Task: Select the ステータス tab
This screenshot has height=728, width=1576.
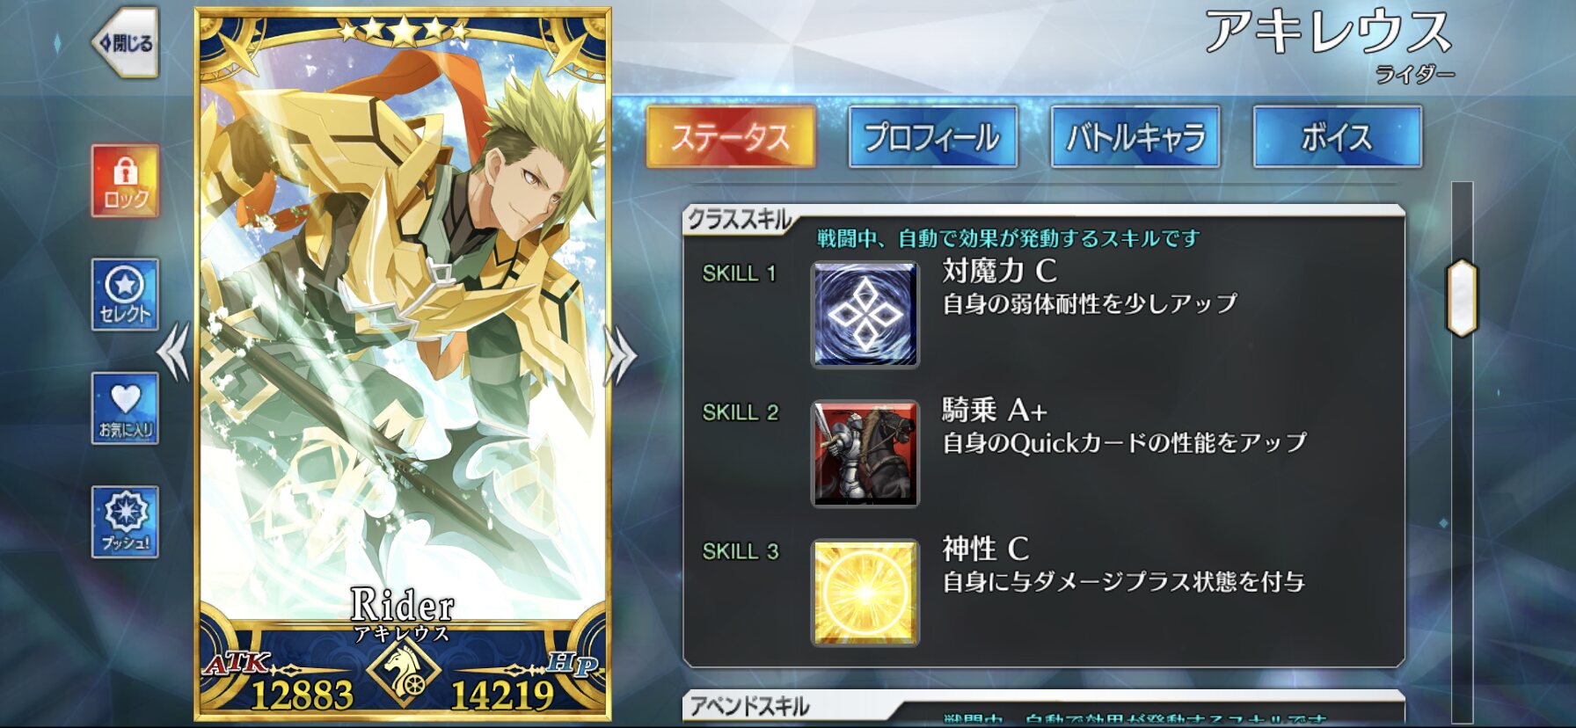Action: click(x=731, y=136)
